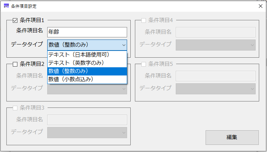
Task: Click the 条件項目4 data type dropdown
Action: pyautogui.click(x=216, y=45)
